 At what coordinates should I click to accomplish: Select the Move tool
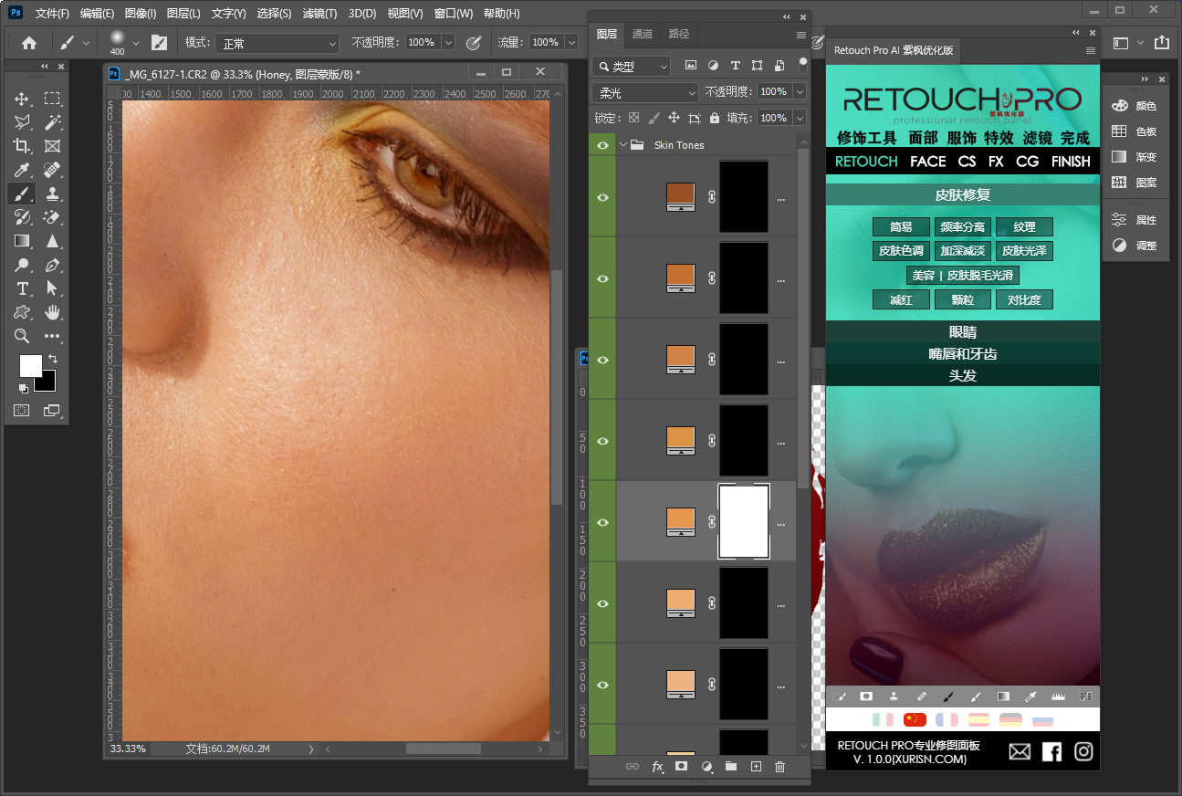(x=22, y=99)
